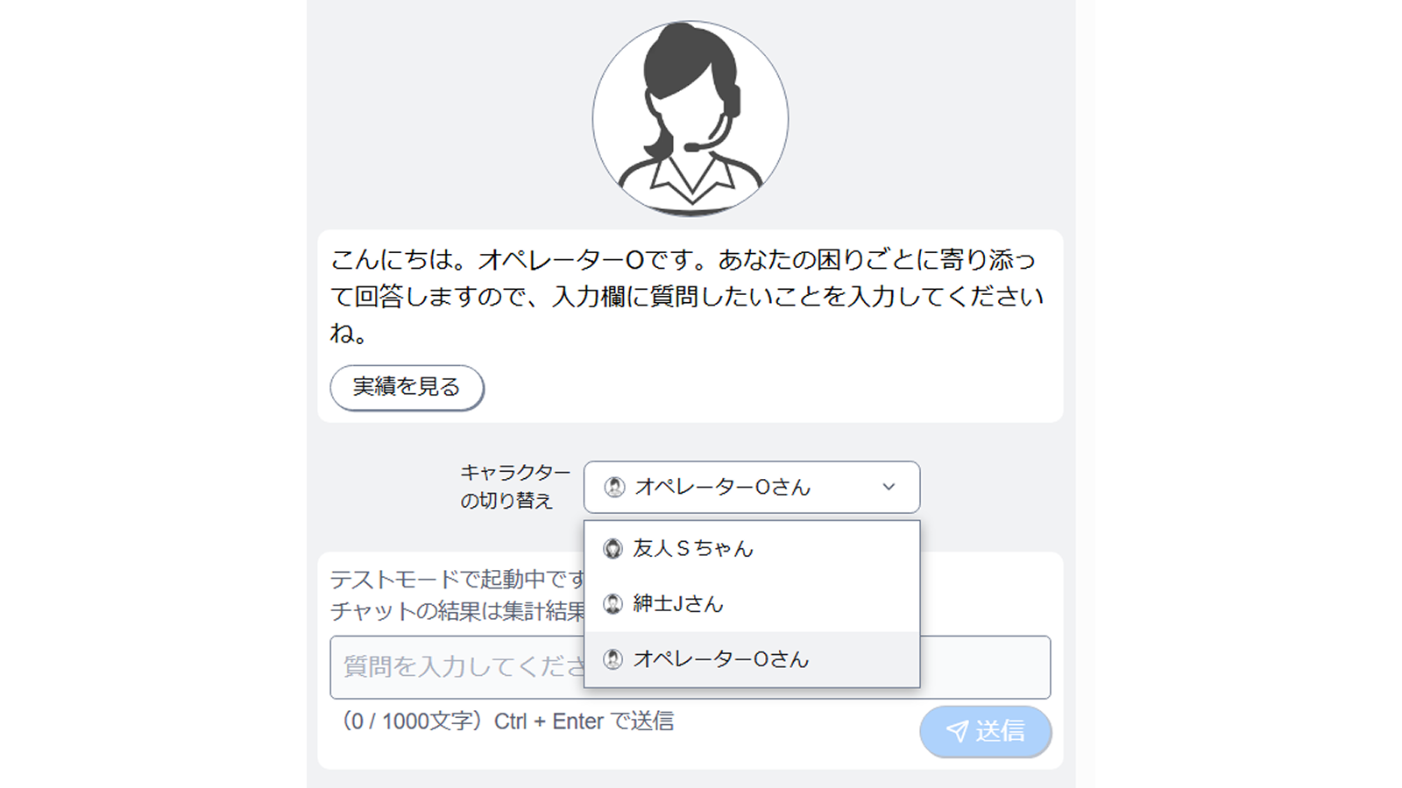Screen dimensions: 1402x788
Task: Click the 0 / 1000文字 character counter text
Action: pos(411,721)
